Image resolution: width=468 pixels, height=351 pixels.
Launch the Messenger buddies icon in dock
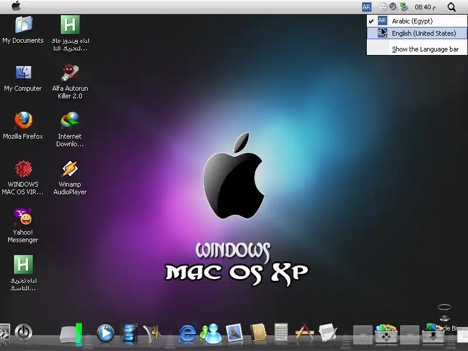211,333
